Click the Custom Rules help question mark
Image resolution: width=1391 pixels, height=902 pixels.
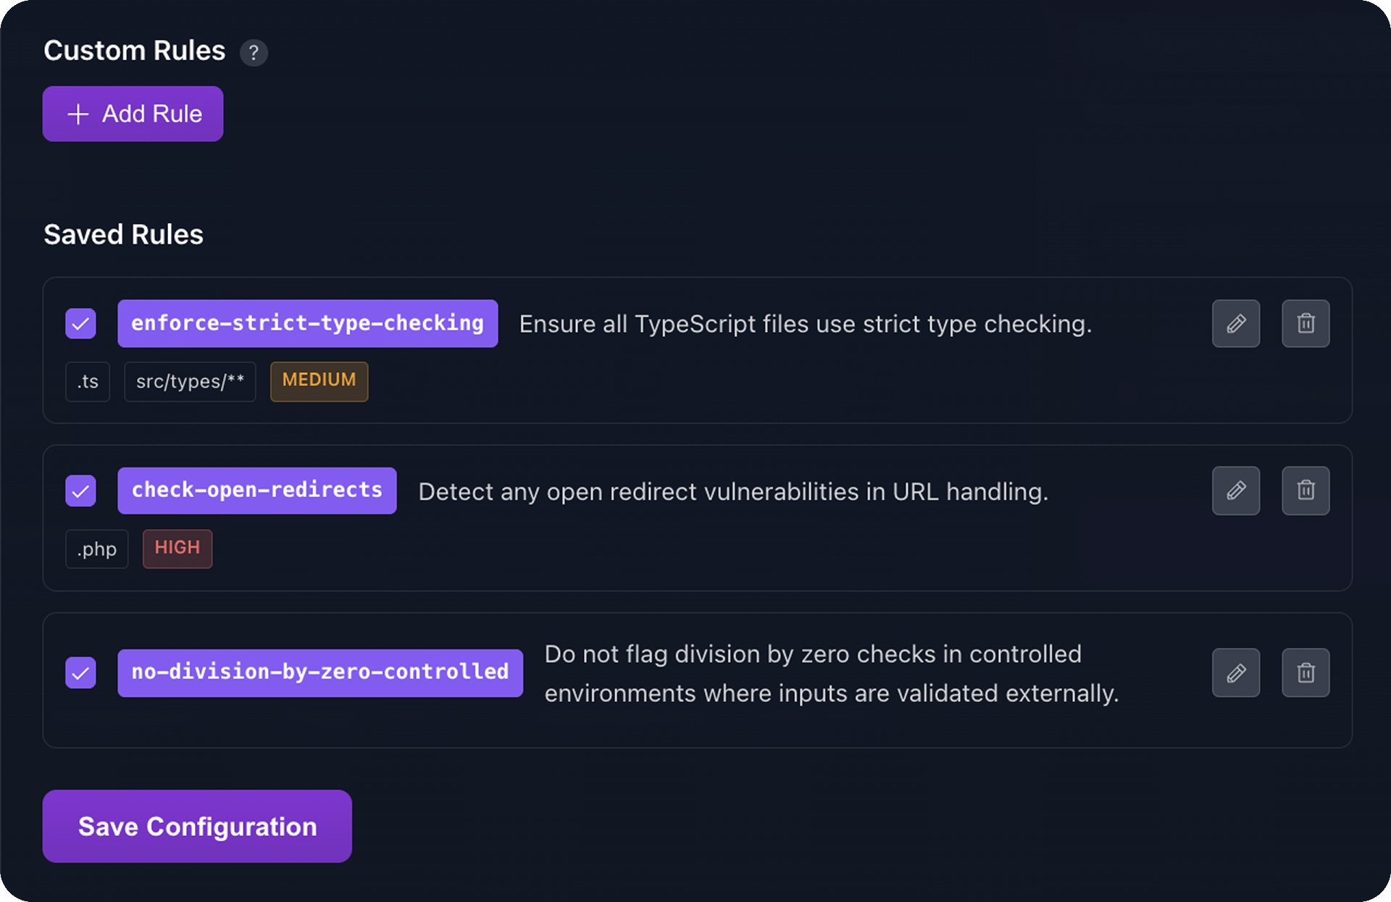254,53
